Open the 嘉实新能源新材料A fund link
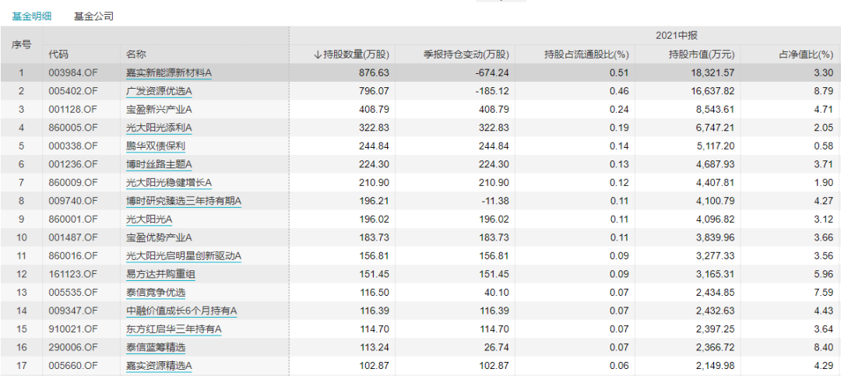Image resolution: width=841 pixels, height=376 pixels. tap(169, 73)
